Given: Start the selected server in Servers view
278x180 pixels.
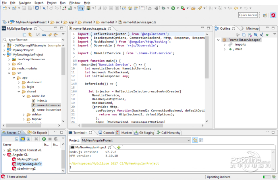Looking at the screenshot, I should click(44, 139).
